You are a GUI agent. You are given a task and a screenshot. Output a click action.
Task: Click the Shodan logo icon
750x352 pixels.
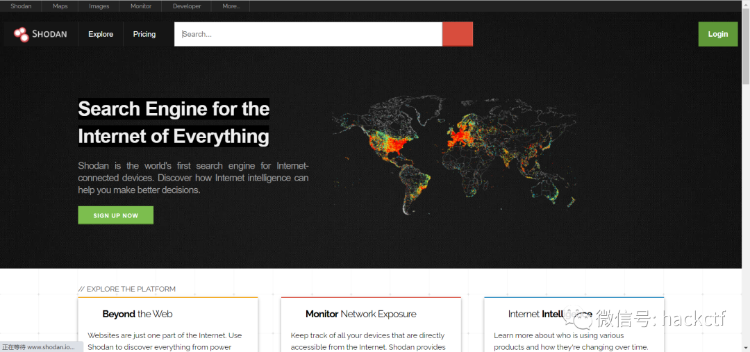pyautogui.click(x=22, y=35)
